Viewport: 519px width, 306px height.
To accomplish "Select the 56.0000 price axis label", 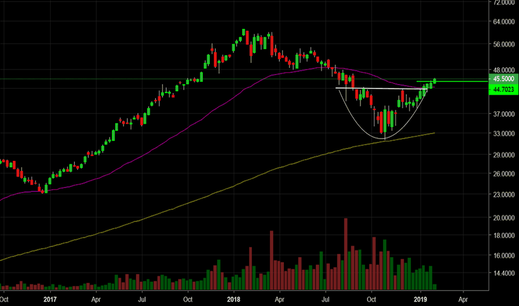I will pyautogui.click(x=504, y=45).
